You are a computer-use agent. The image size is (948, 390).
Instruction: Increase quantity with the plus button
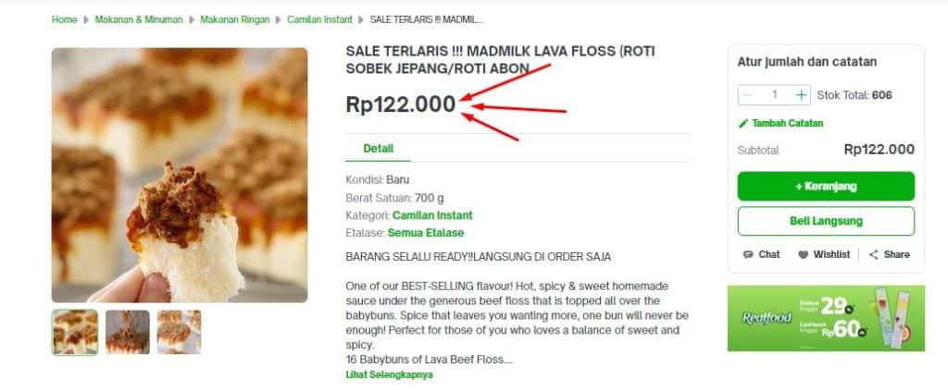(802, 94)
